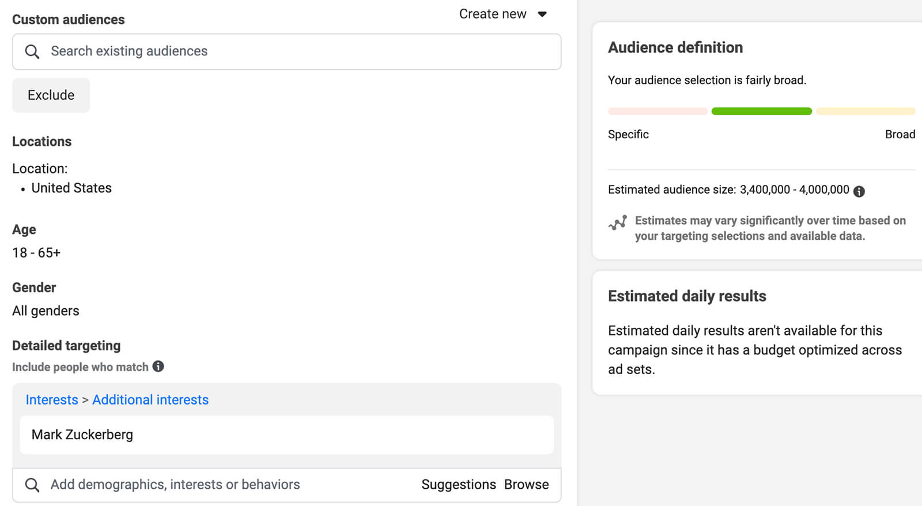Click Browse in detailed targeting
The image size is (922, 506).
(526, 485)
